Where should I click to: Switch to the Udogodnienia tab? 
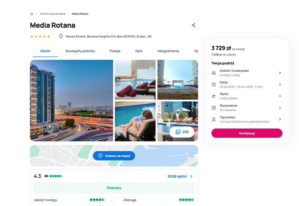click(x=168, y=51)
